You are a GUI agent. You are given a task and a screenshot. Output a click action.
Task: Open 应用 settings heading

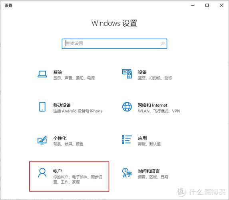click(x=142, y=138)
